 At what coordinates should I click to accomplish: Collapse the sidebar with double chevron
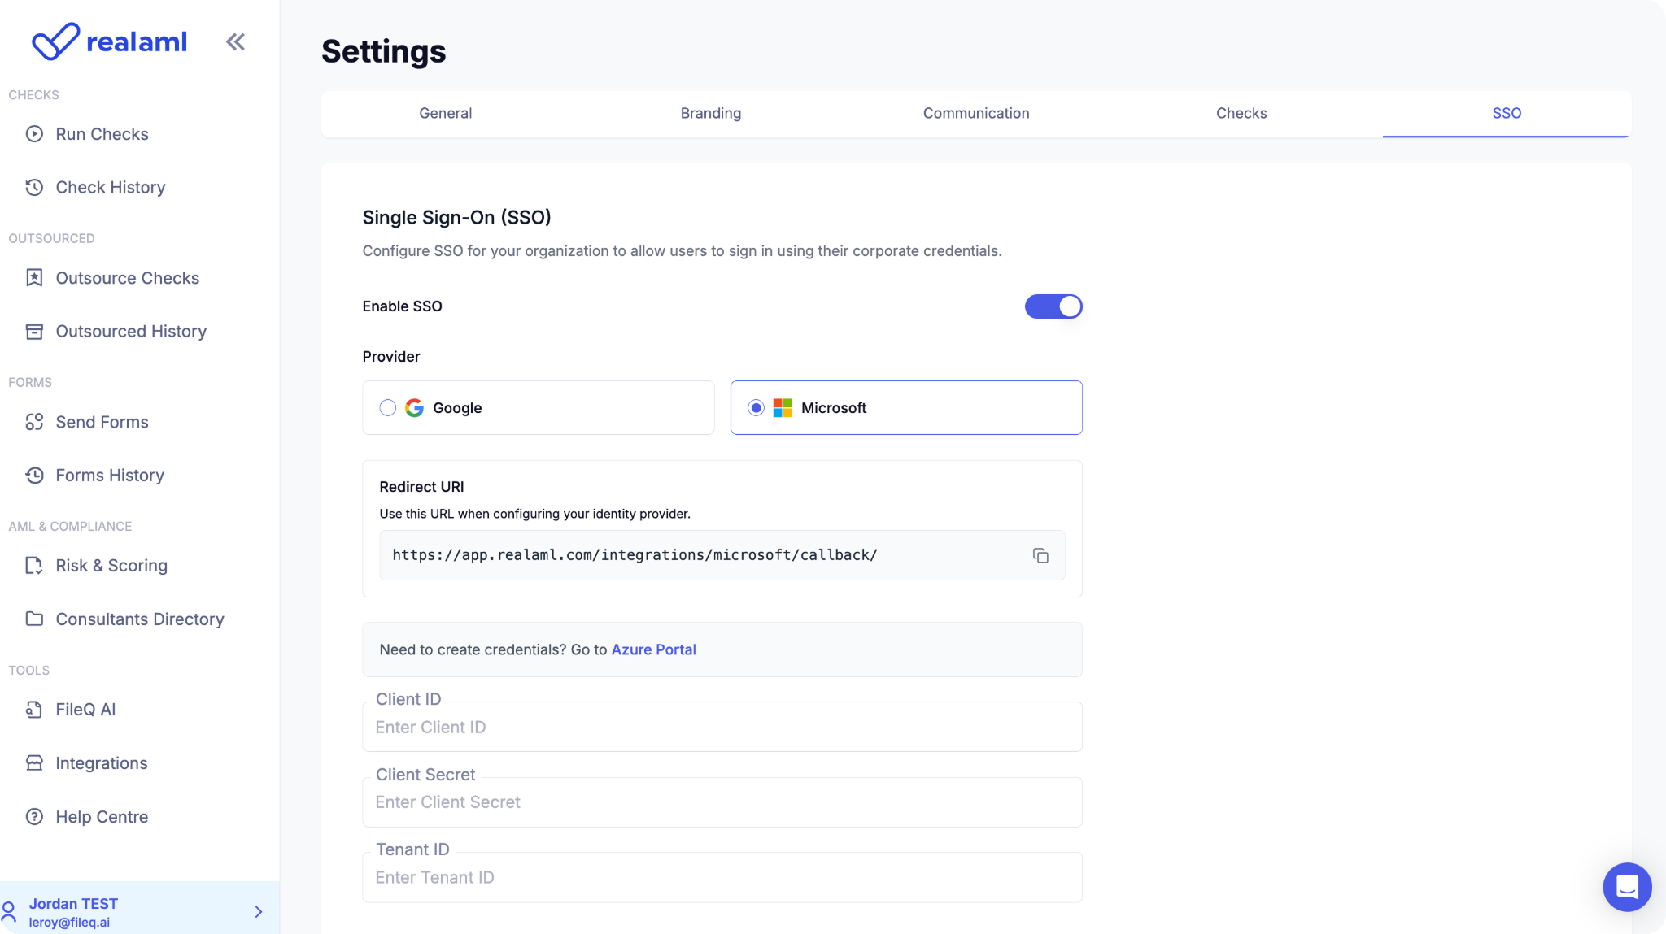pyautogui.click(x=235, y=41)
